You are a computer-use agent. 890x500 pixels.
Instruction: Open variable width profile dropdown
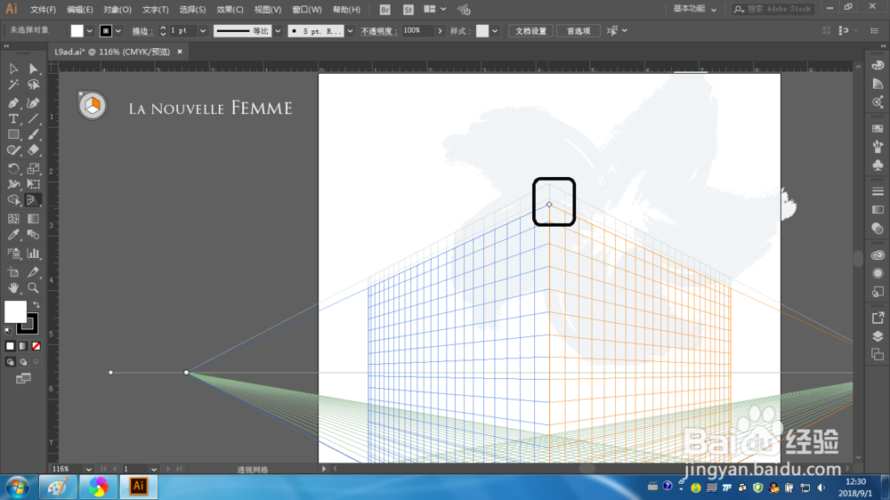pos(278,31)
